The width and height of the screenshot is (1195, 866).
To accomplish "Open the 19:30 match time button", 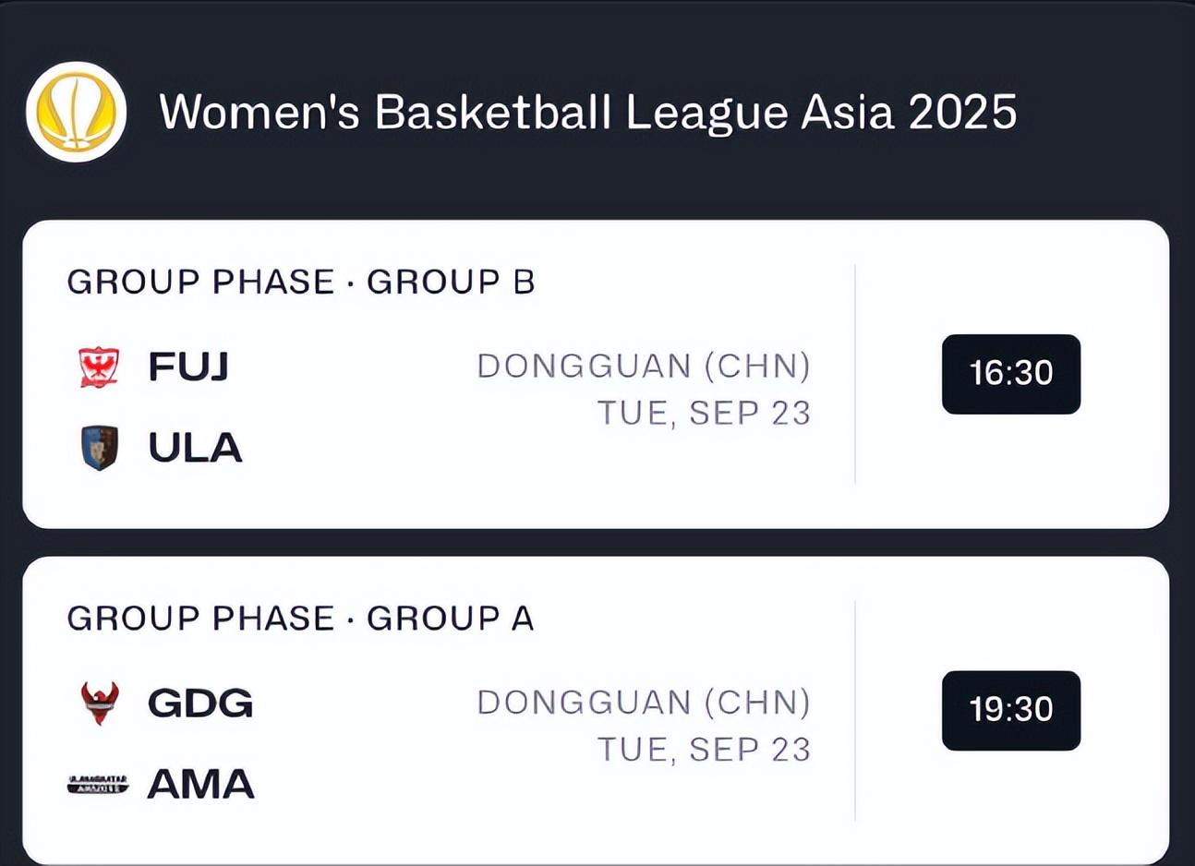I will [1010, 710].
